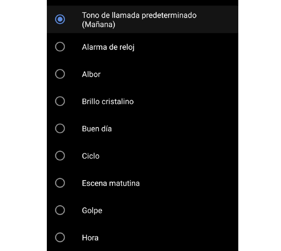Click the Tono de llamada predeterminado label
Screen dimensions: 281x251
coord(139,15)
